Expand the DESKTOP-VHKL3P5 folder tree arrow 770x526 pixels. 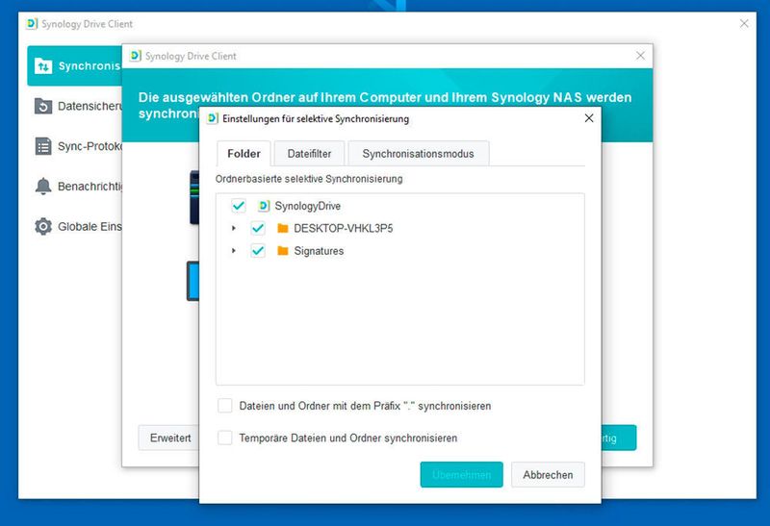pos(234,228)
